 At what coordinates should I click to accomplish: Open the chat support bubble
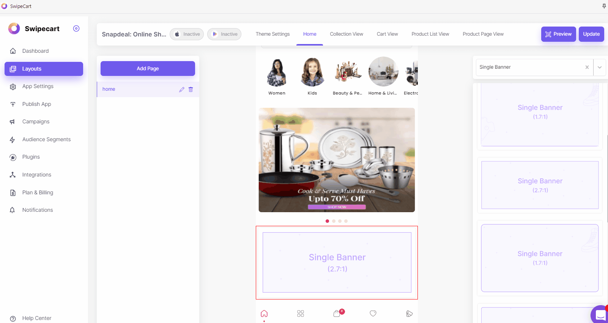pos(600,315)
